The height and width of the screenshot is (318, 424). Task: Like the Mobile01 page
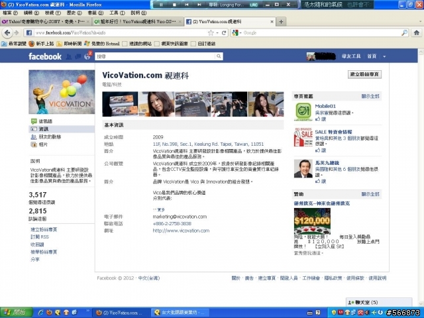321,119
